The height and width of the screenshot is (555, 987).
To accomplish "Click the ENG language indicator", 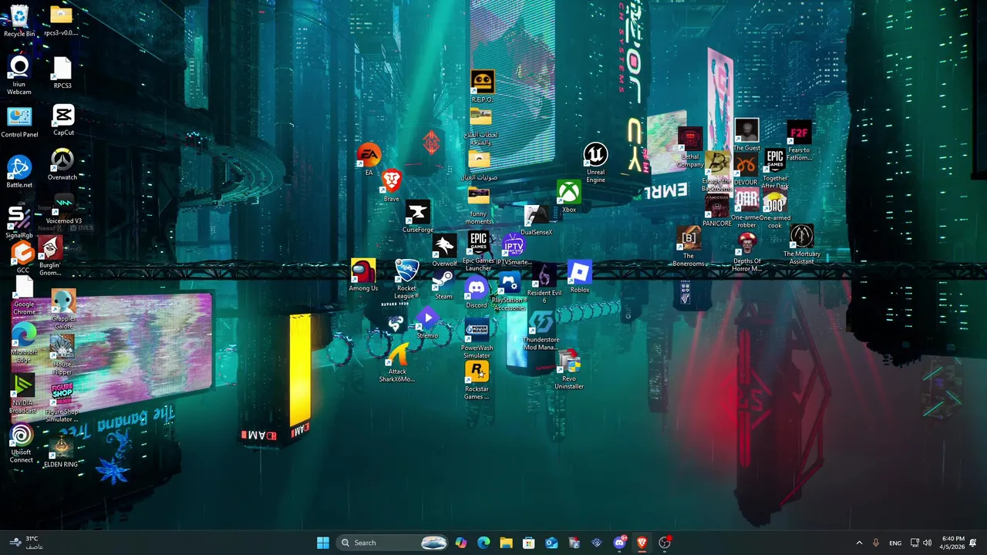I will point(895,543).
